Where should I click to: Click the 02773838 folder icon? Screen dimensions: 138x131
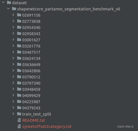tap(19, 21)
